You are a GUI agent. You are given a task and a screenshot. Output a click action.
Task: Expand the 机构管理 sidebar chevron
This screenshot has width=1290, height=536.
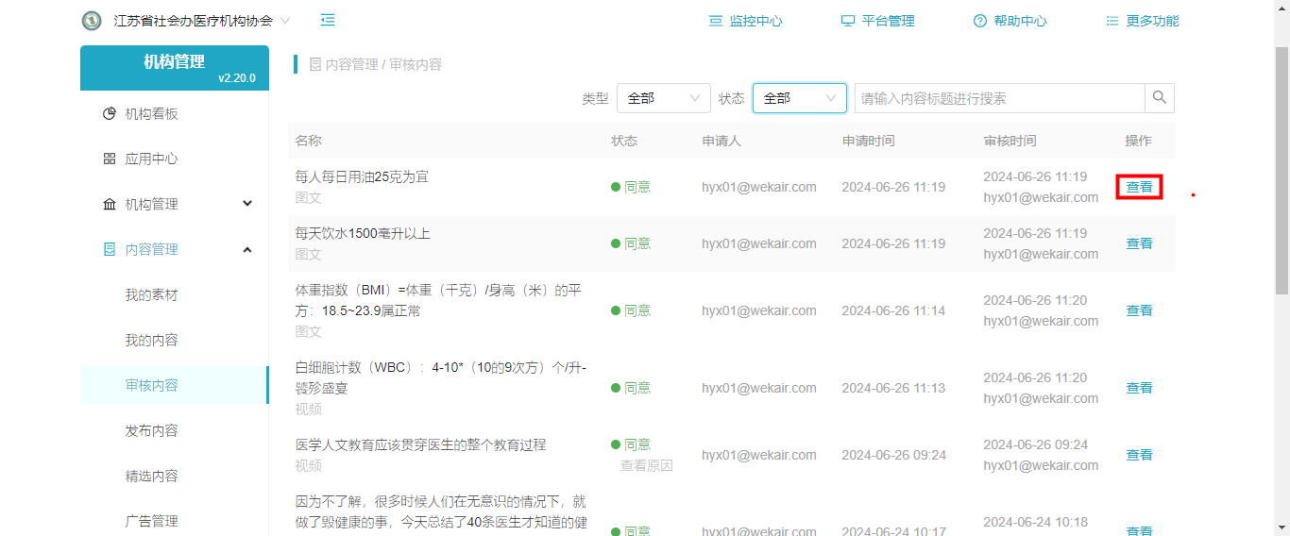click(x=247, y=204)
